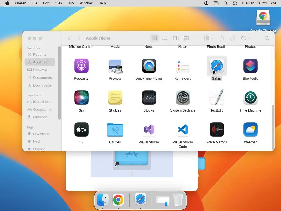281x211 pixels.
Task: Open the System Settings gear icon
Action: pos(183,98)
